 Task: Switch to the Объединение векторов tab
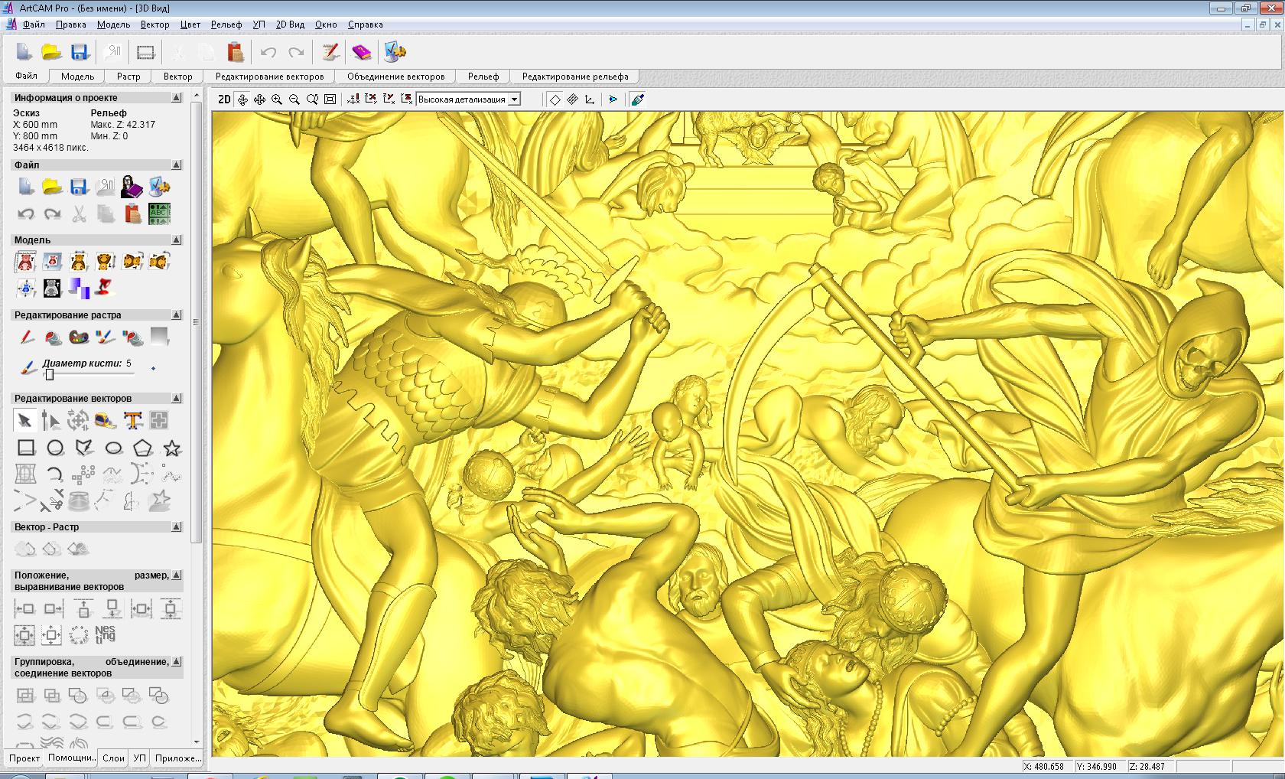coord(395,77)
